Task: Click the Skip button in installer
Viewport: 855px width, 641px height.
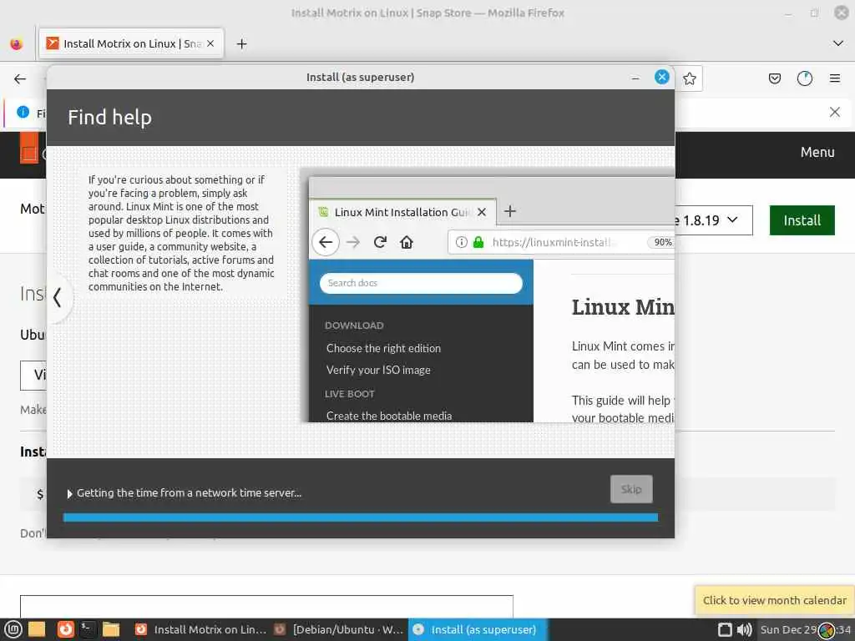Action: (631, 489)
